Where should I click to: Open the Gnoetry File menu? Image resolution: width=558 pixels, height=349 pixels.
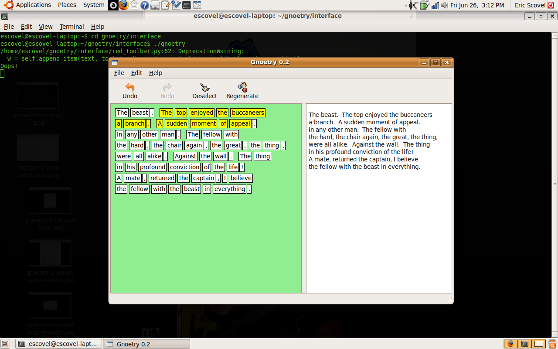pos(119,73)
